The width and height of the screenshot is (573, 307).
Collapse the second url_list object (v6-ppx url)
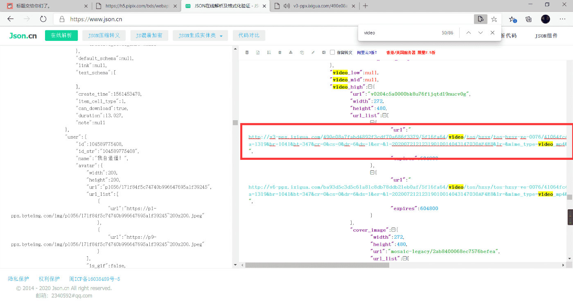click(372, 173)
